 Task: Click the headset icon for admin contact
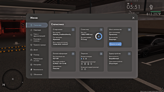[x=31, y=35]
